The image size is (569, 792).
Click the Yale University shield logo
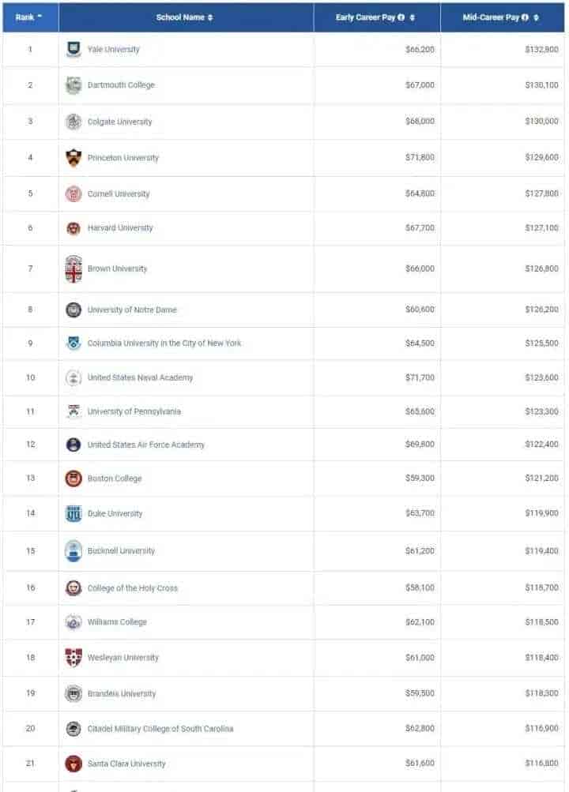(x=73, y=49)
